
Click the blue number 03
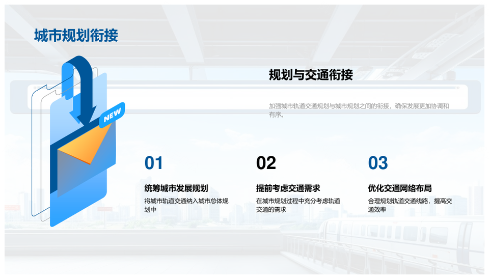[378, 163]
